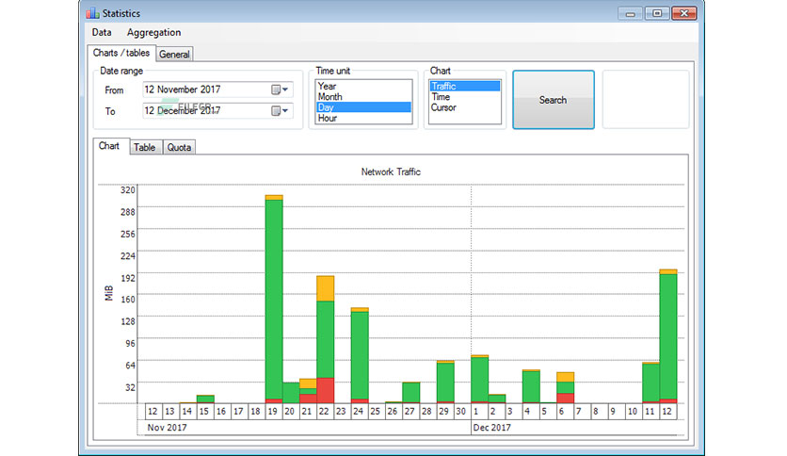Click the day label 19 on x-axis
The width and height of the screenshot is (787, 456).
273,412
